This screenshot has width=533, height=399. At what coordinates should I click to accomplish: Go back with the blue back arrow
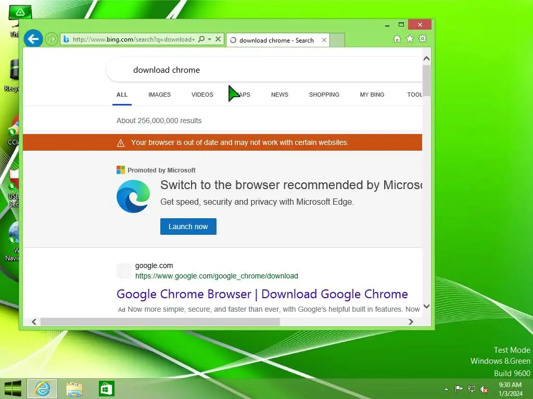coord(33,39)
